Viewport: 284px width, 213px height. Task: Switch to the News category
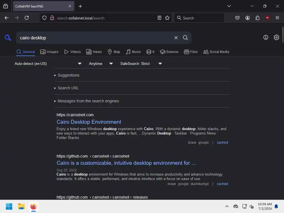94,52
